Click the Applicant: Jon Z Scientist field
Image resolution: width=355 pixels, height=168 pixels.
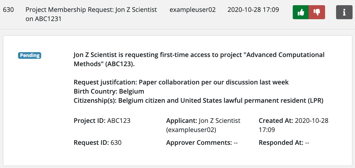203,120
